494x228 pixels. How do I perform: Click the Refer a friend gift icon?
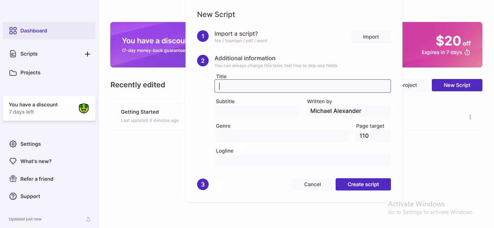coord(13,179)
